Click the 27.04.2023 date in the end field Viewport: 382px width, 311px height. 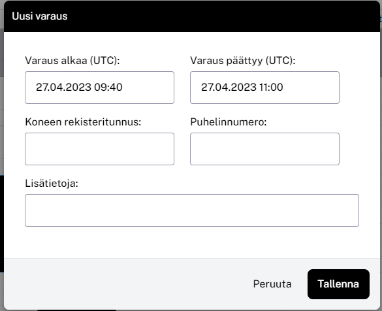tap(229, 88)
